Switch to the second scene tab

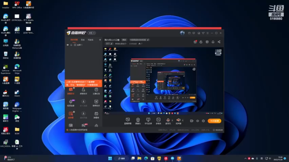83,40
